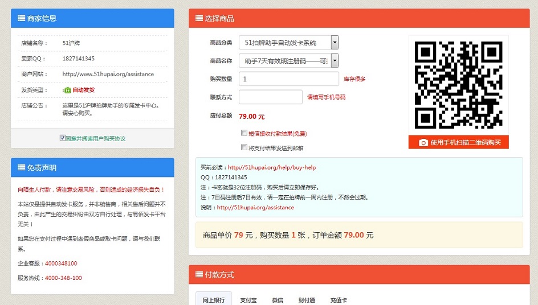Click the QQ：1827141345 line in notes
This screenshot has height=305, width=538.
tap(224, 178)
